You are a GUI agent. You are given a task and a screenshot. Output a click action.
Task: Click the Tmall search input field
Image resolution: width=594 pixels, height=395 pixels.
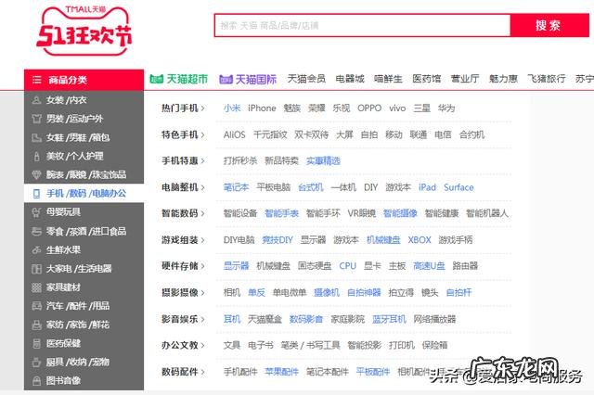click(x=363, y=25)
